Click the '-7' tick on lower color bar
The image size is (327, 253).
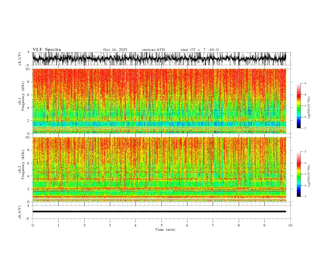click(x=304, y=196)
